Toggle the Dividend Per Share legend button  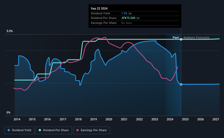coord(54,130)
